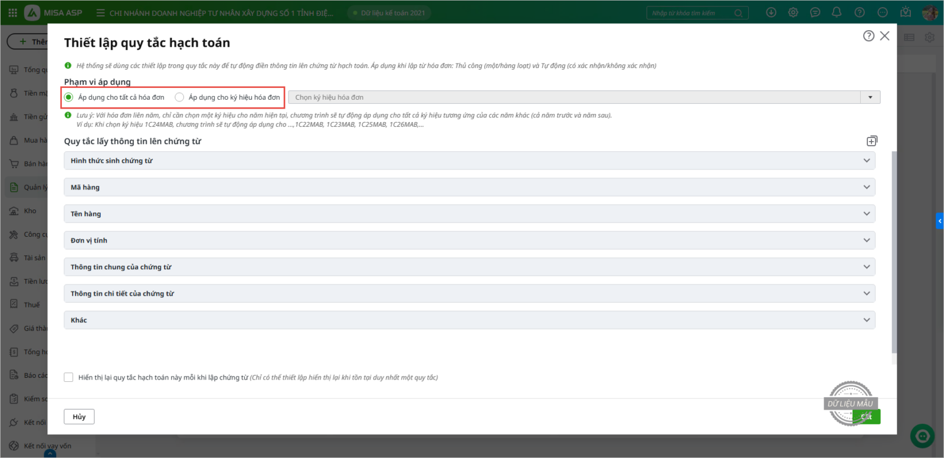The height and width of the screenshot is (458, 944).
Task: Click the top search keyword field
Action: 690,13
